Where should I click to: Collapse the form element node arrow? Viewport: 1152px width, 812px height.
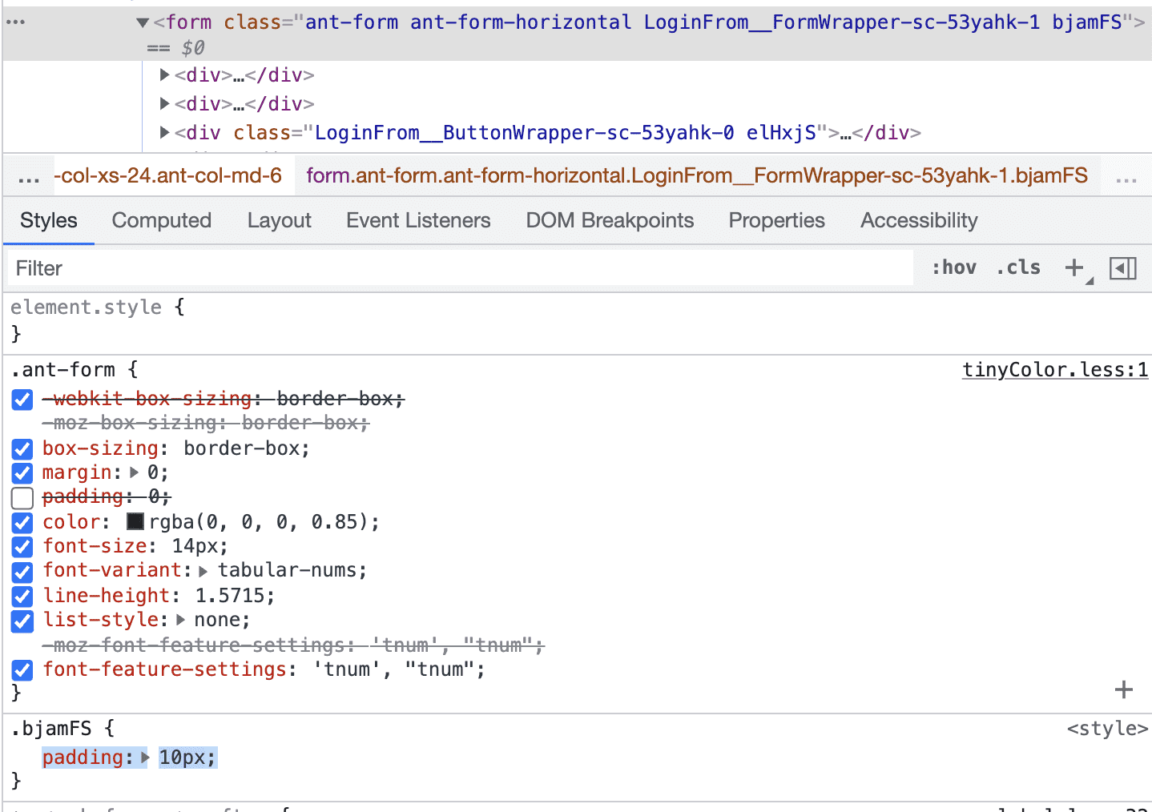[143, 22]
